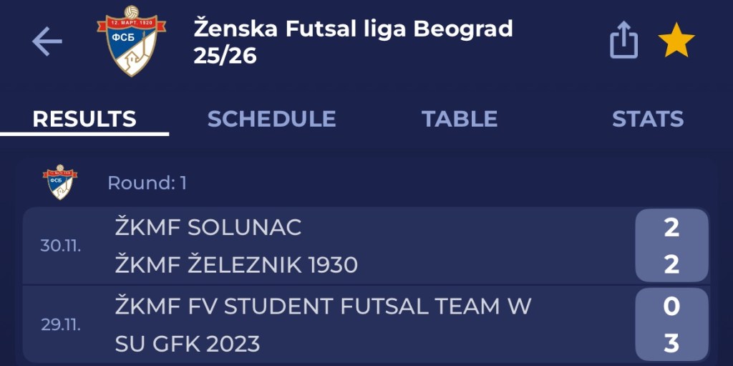Tap the 2–2 score box

click(x=671, y=246)
